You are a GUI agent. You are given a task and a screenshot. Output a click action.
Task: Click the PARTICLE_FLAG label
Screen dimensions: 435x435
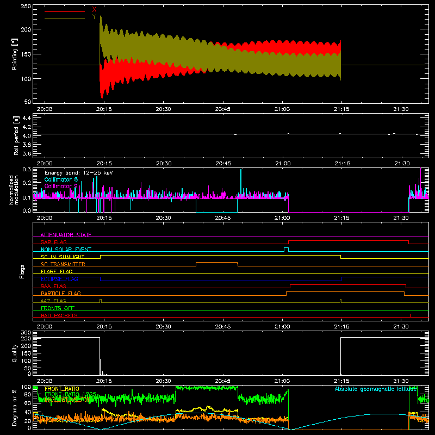pos(61,293)
